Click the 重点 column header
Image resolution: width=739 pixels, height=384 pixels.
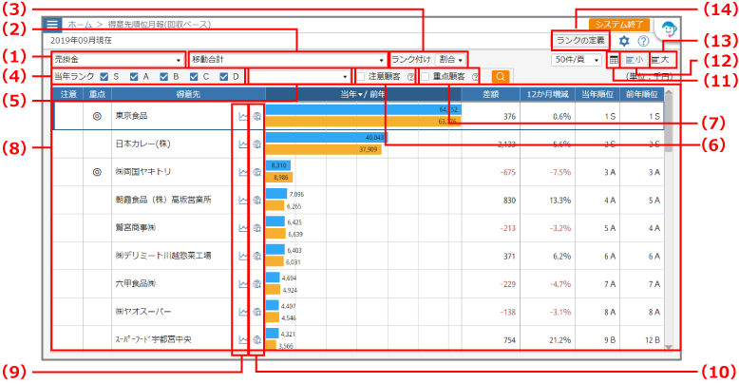[97, 94]
